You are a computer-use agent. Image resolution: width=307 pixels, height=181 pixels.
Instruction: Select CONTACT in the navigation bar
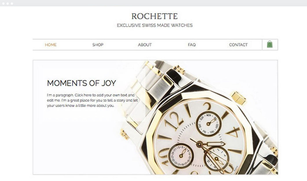pos(238,45)
